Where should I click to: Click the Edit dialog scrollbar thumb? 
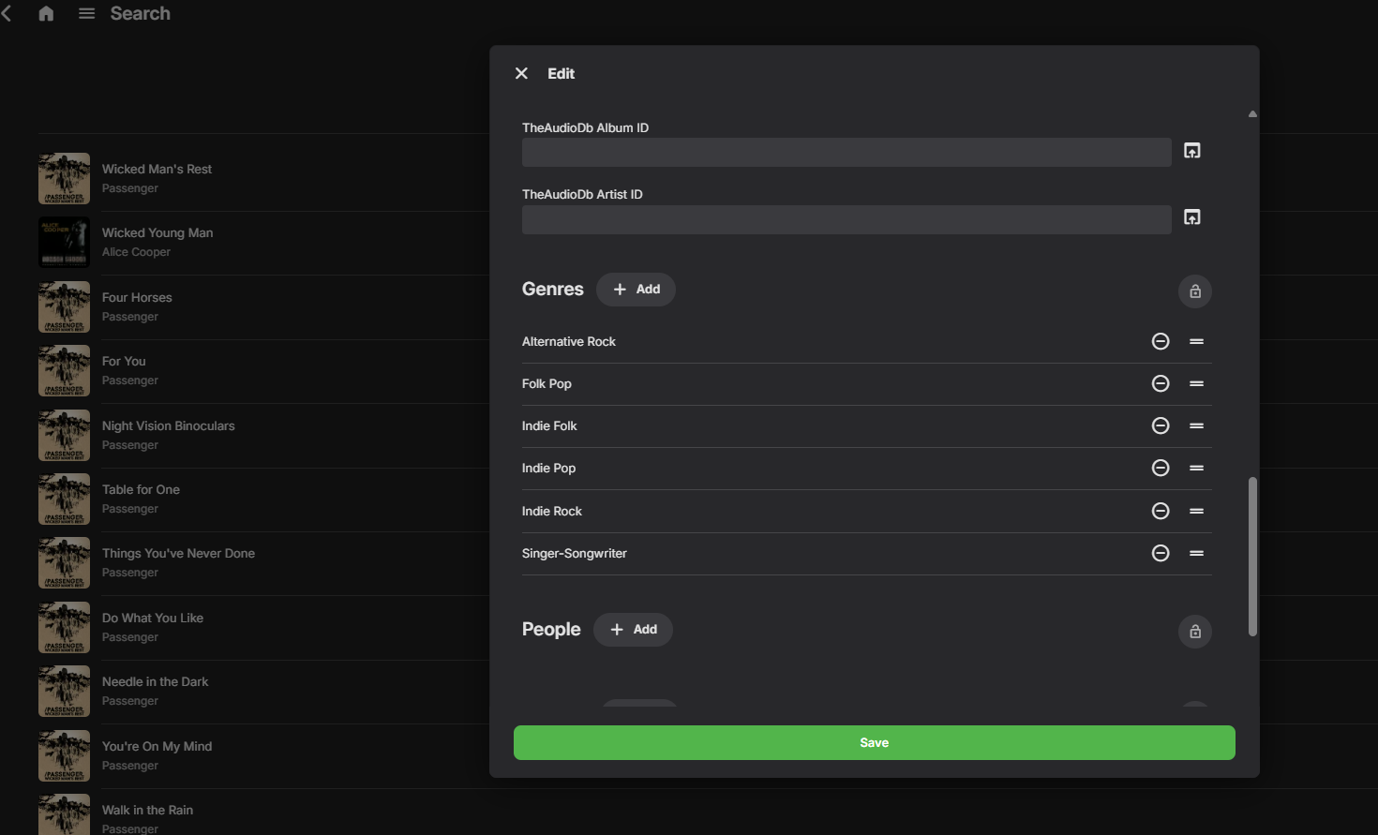point(1252,557)
